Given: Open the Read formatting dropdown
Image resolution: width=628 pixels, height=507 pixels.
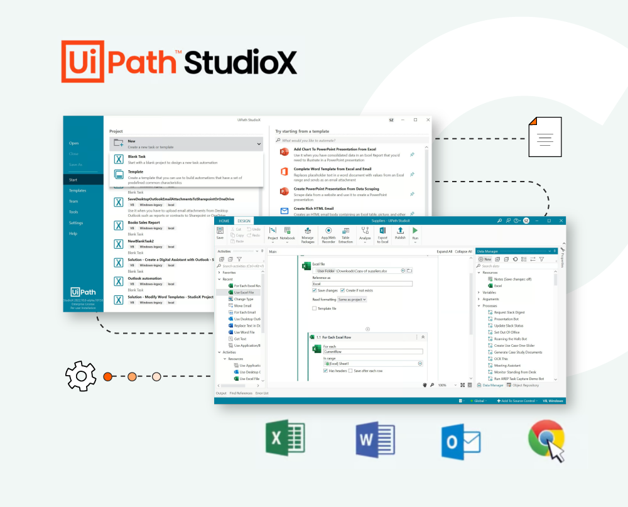Looking at the screenshot, I should point(352,300).
